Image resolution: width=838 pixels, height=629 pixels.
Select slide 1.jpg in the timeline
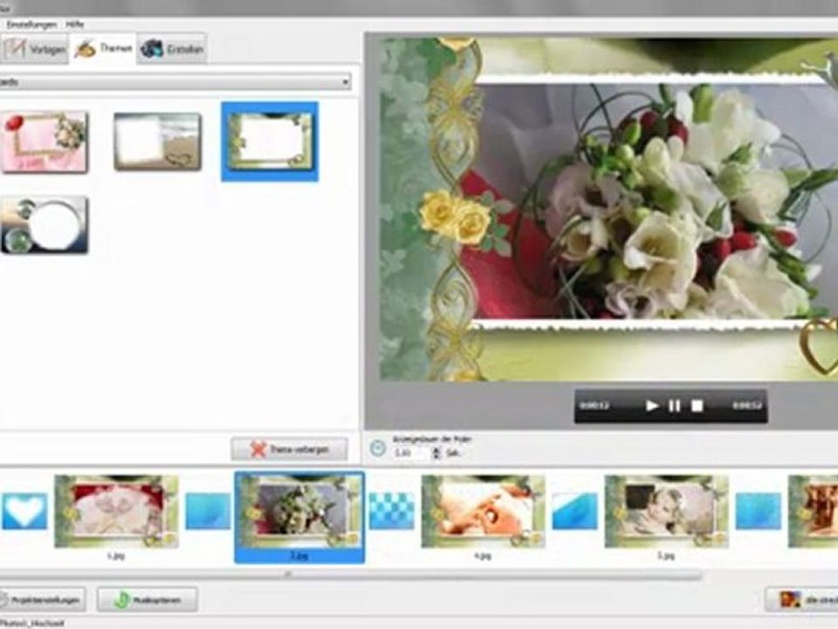(116, 512)
